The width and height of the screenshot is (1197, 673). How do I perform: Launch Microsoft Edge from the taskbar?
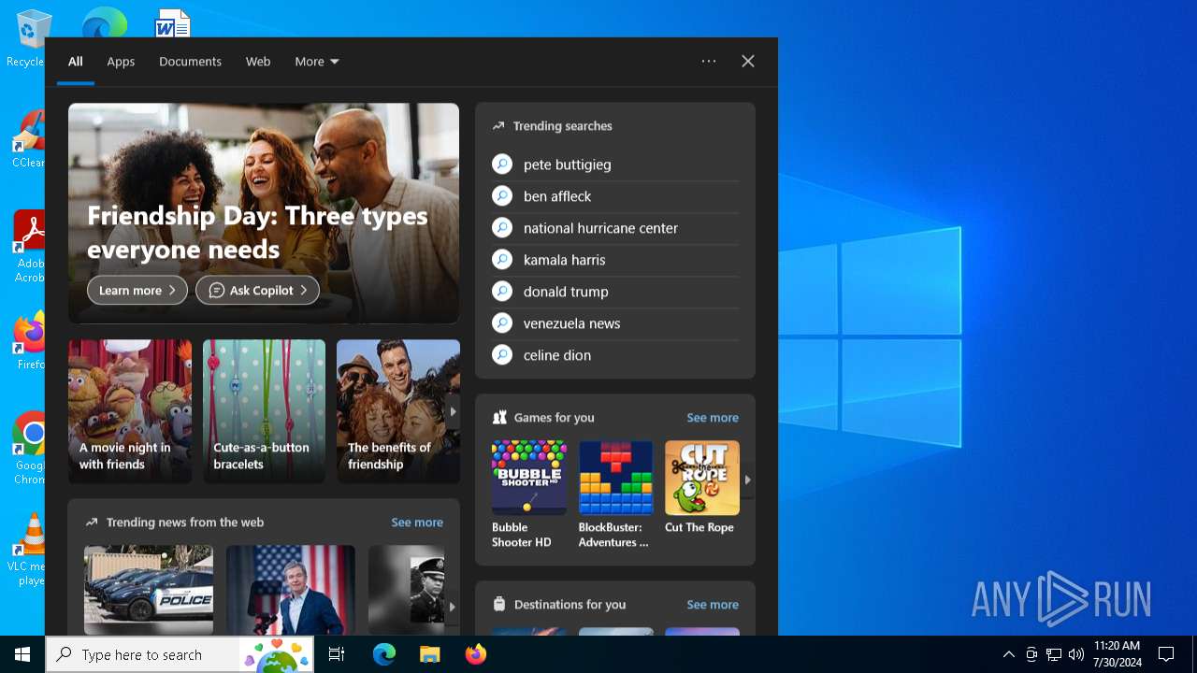tap(383, 654)
